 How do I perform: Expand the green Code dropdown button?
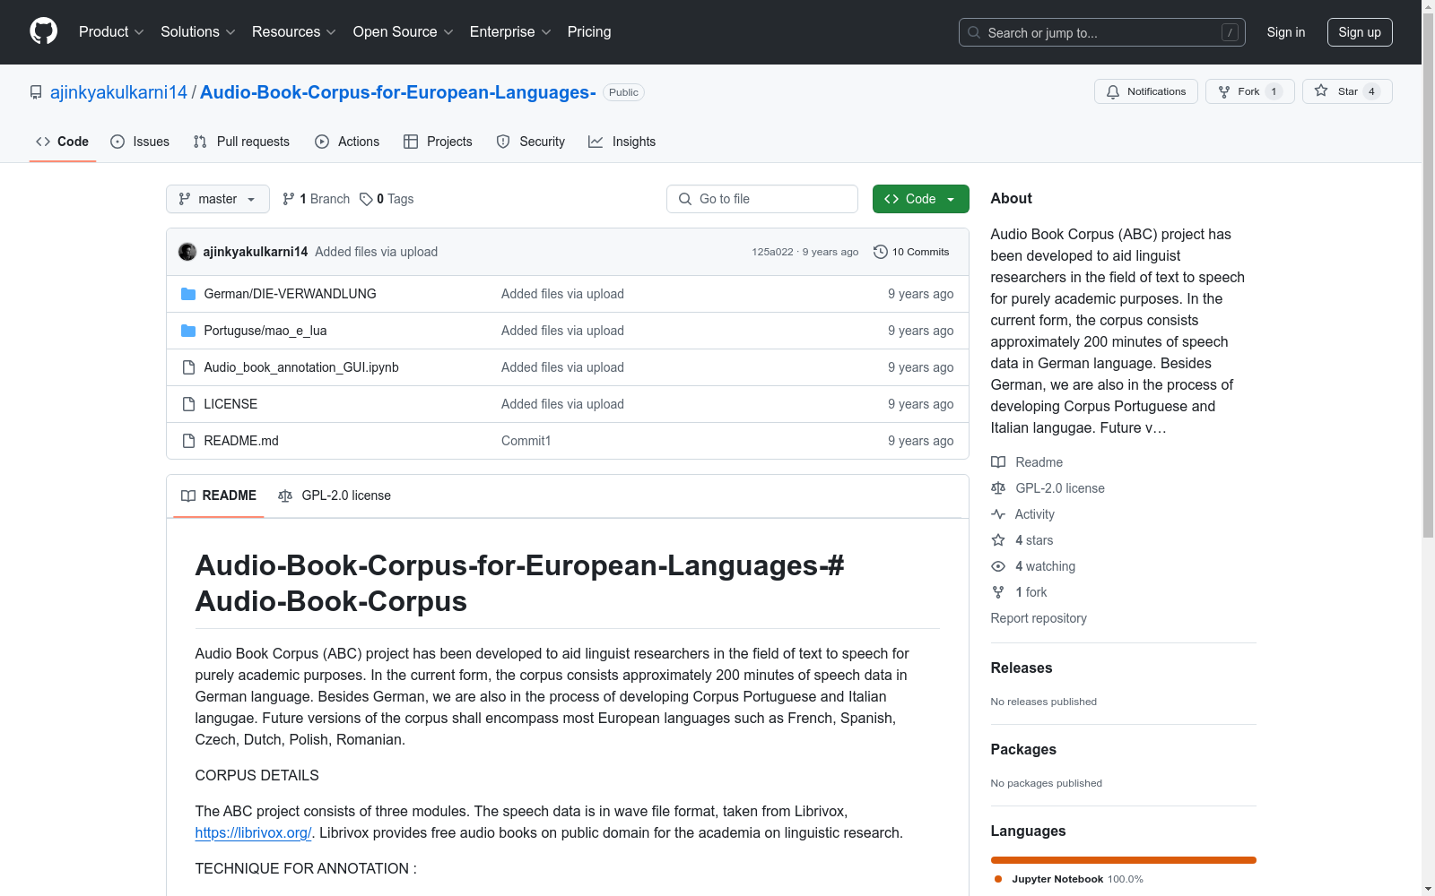[920, 199]
